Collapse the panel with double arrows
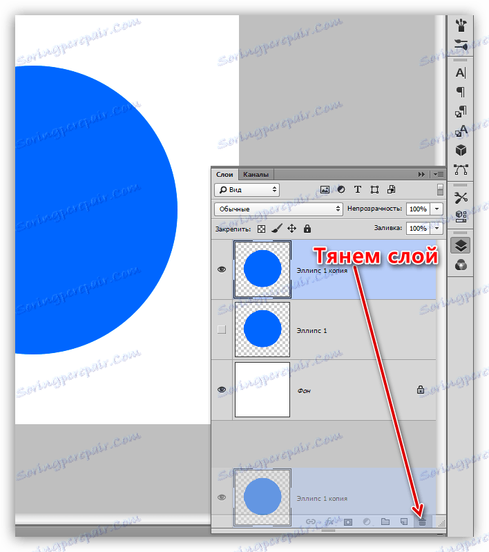 coord(421,174)
